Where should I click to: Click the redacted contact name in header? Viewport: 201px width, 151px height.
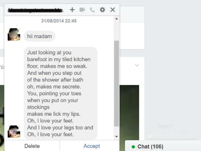[36, 10]
